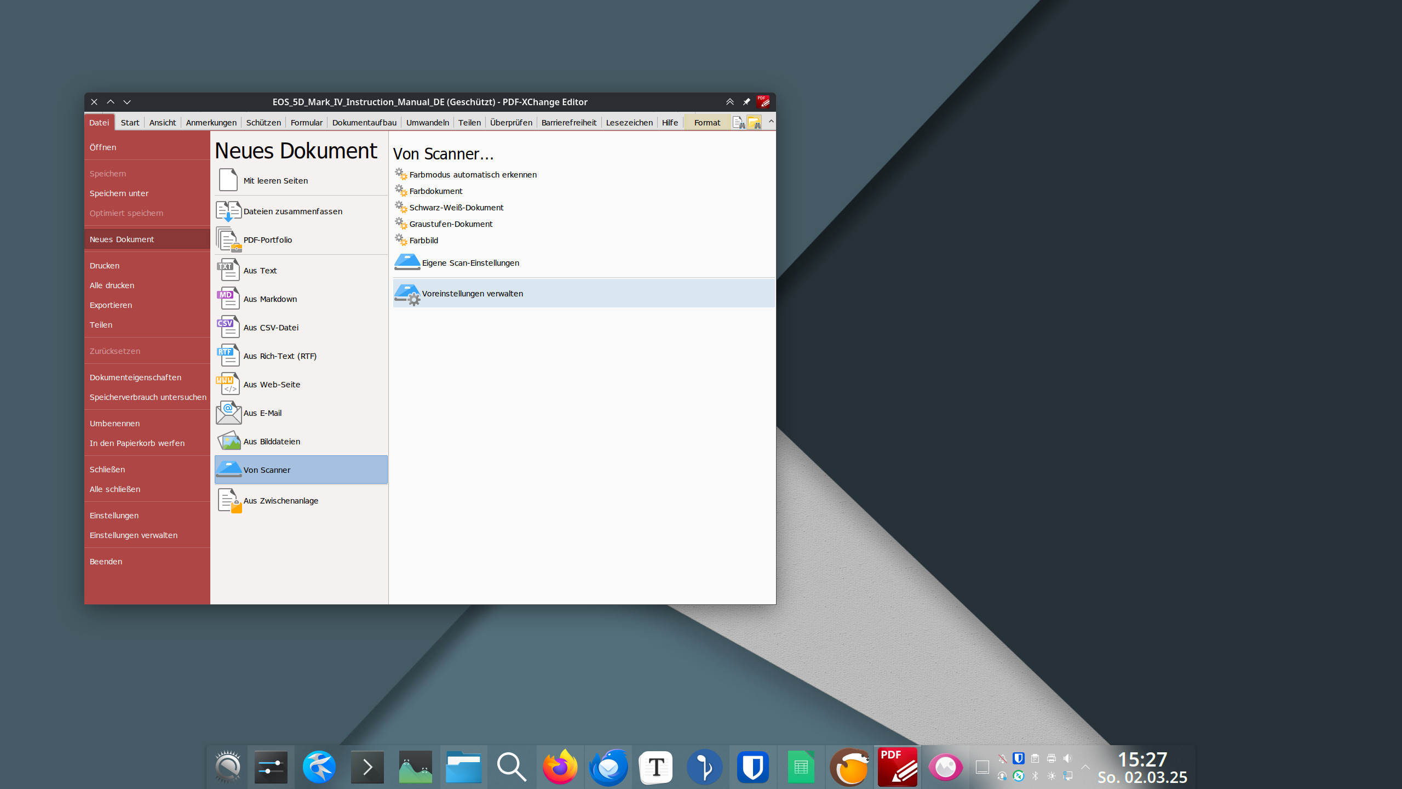Expand the system tray hidden icons arrow
This screenshot has width=1402, height=789.
(x=1085, y=767)
